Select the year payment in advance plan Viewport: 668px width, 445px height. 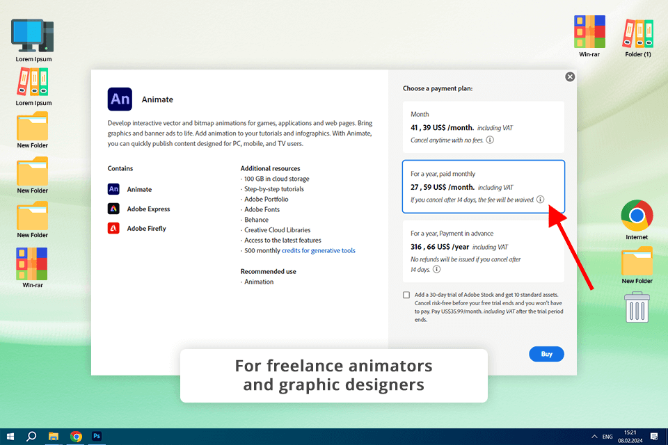pyautogui.click(x=484, y=251)
